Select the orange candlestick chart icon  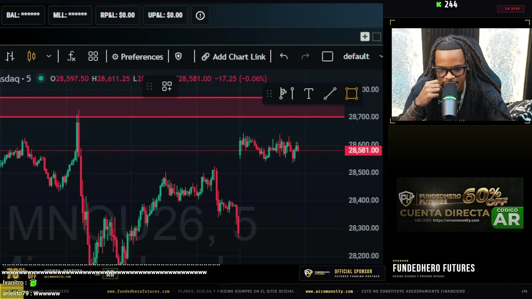(32, 56)
